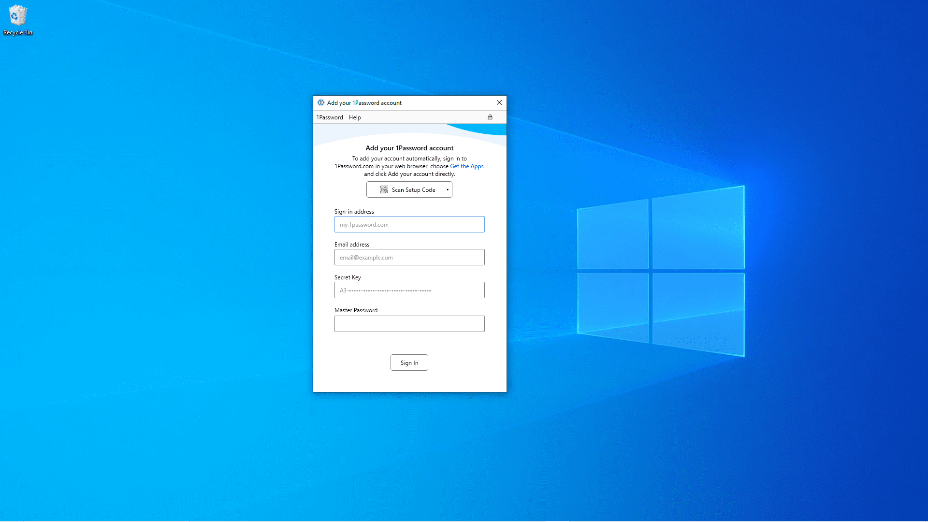The image size is (928, 522).
Task: Click into the Email address field
Action: point(409,257)
